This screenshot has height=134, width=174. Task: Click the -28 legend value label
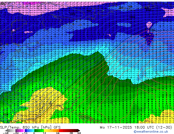5,133
